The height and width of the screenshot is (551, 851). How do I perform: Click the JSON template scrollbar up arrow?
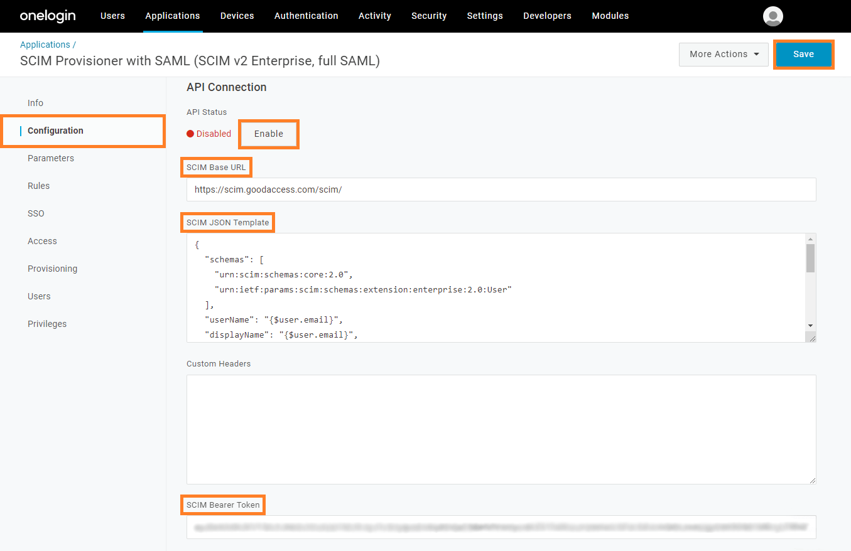coord(811,239)
